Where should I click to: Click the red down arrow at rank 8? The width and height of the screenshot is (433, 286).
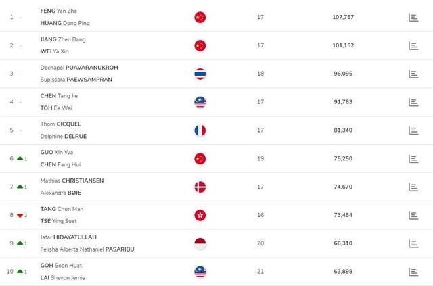tap(20, 215)
